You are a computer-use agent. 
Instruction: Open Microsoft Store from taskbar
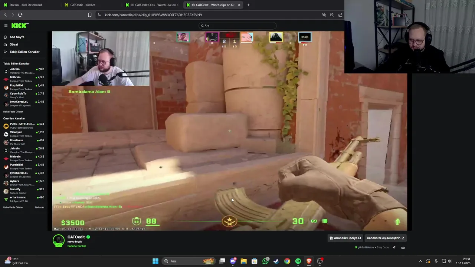(x=254, y=261)
